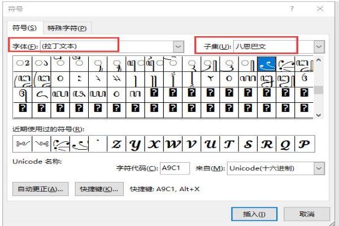
Task: Select the first grid symbol with digit 2
Action: 23,64
